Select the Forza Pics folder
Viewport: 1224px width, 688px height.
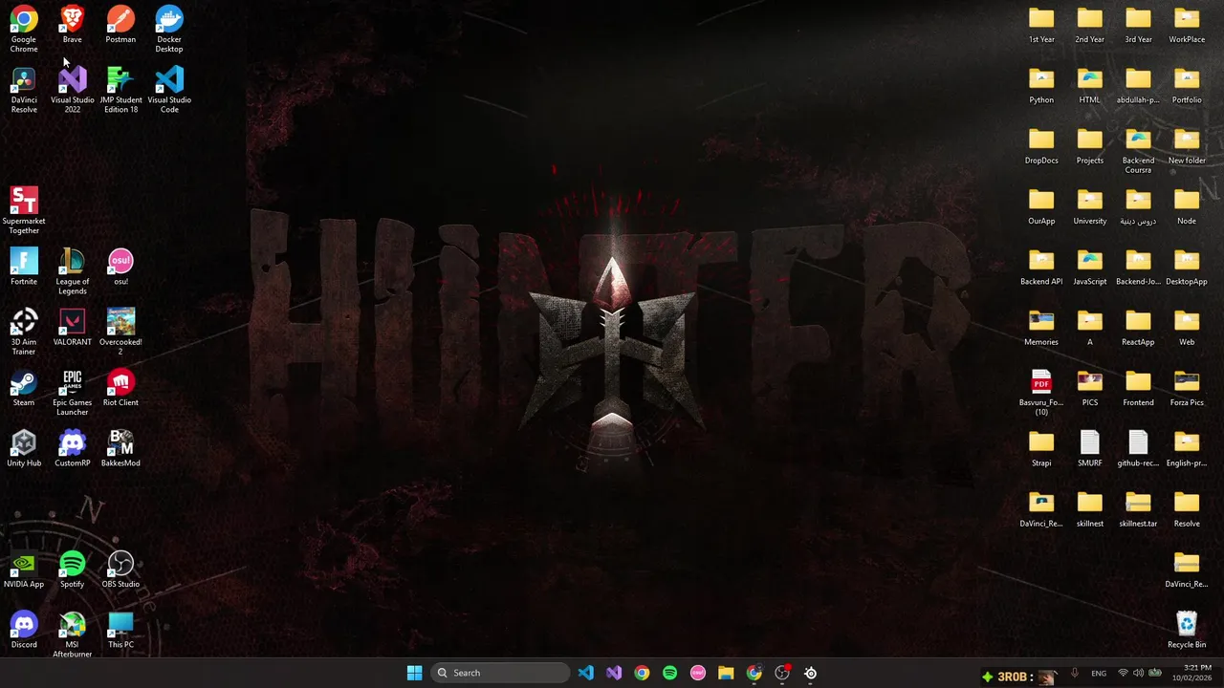(1187, 387)
